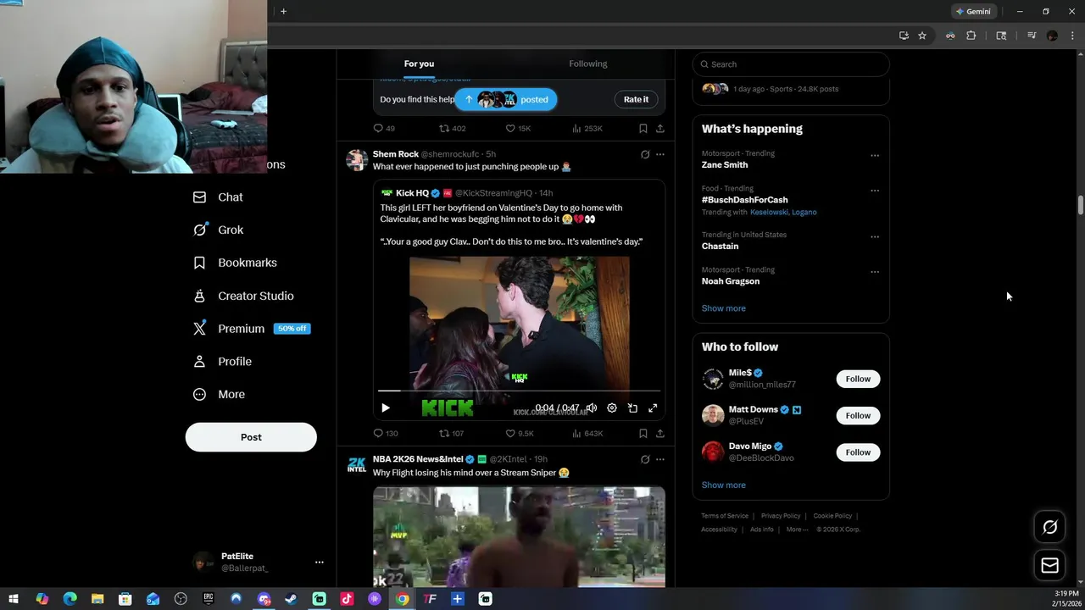Show more under What's happening

click(723, 308)
